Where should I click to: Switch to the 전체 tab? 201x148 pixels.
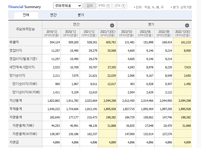26,15
